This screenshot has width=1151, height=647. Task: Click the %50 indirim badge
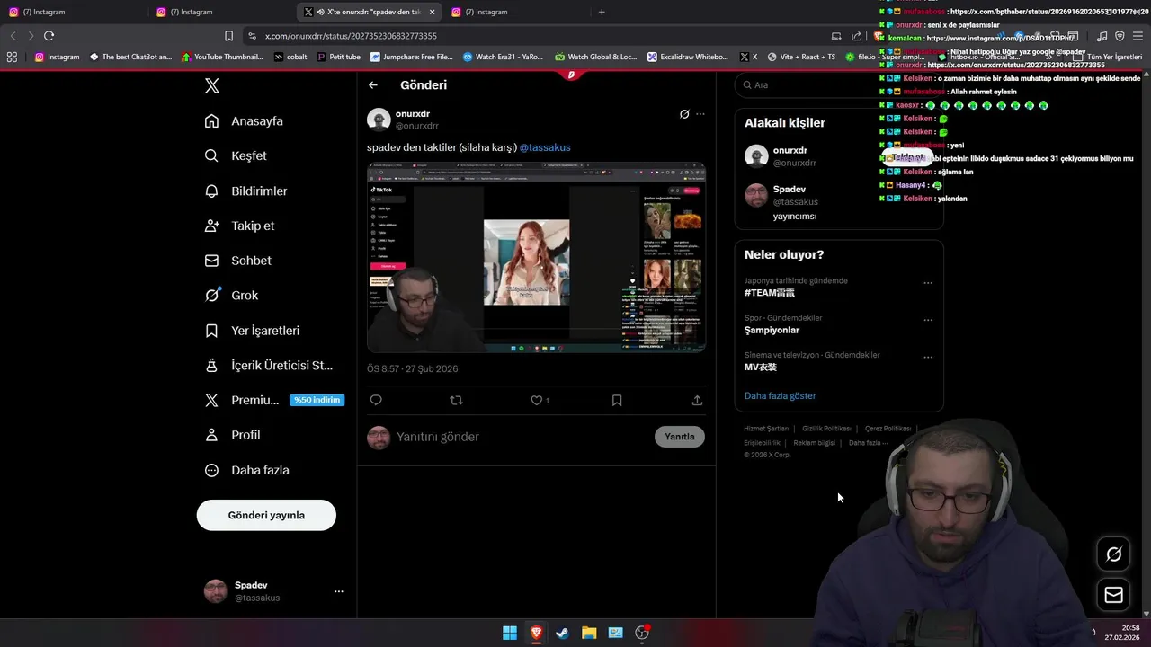point(317,400)
